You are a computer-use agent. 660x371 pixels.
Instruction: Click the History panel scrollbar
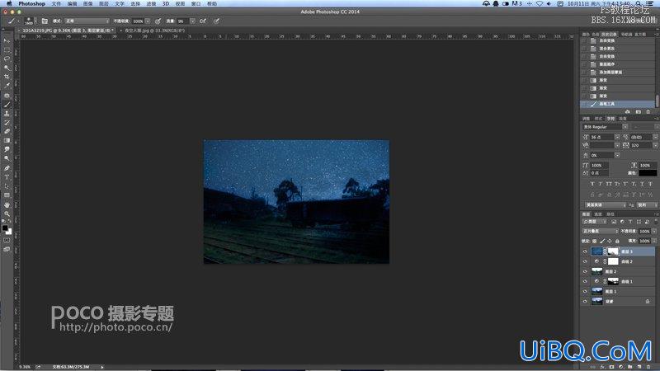click(x=657, y=101)
